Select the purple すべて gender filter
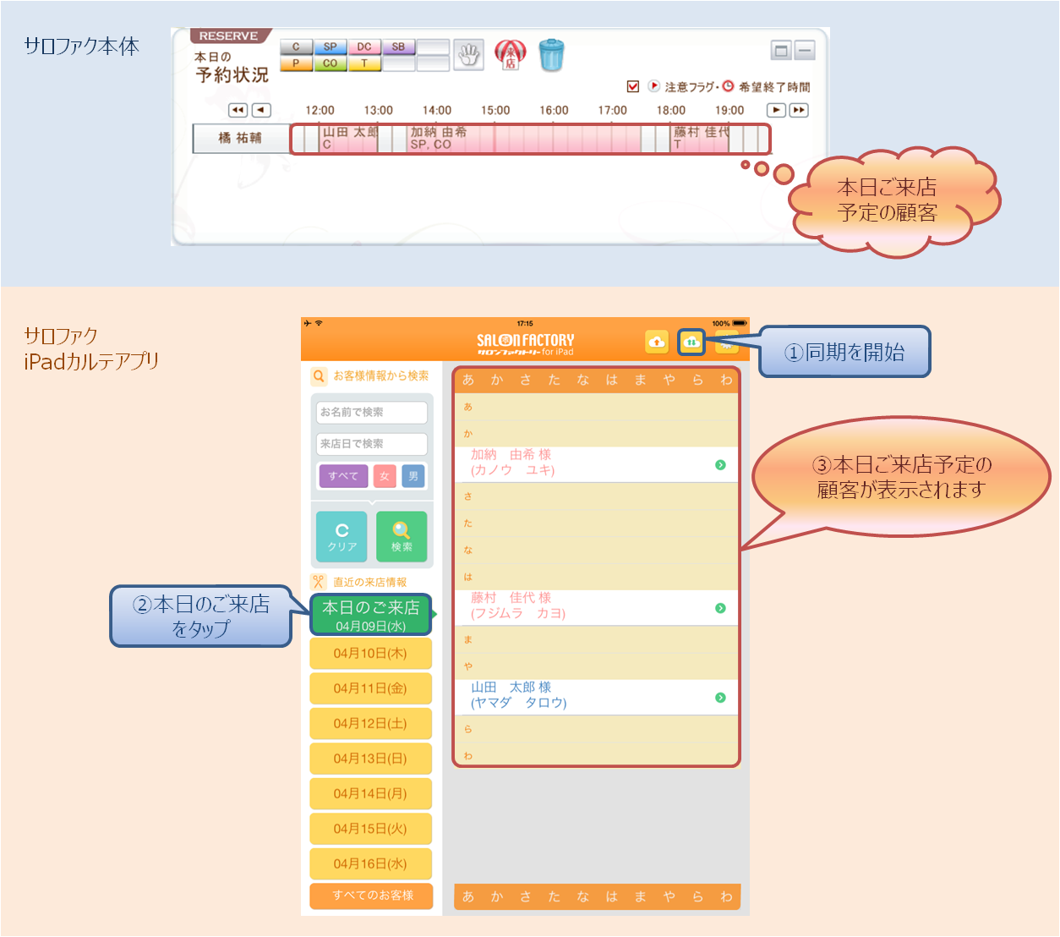Screen dimensions: 1060x937 [343, 476]
